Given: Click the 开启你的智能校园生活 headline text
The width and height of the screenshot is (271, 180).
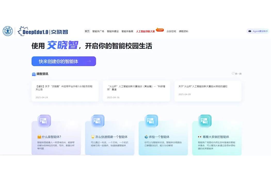Looking at the screenshot, I should [x=118, y=46].
